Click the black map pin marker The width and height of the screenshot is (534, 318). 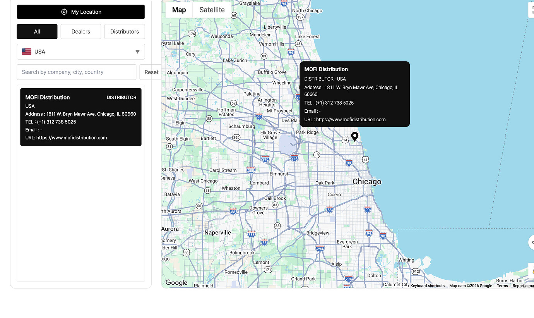tap(354, 137)
